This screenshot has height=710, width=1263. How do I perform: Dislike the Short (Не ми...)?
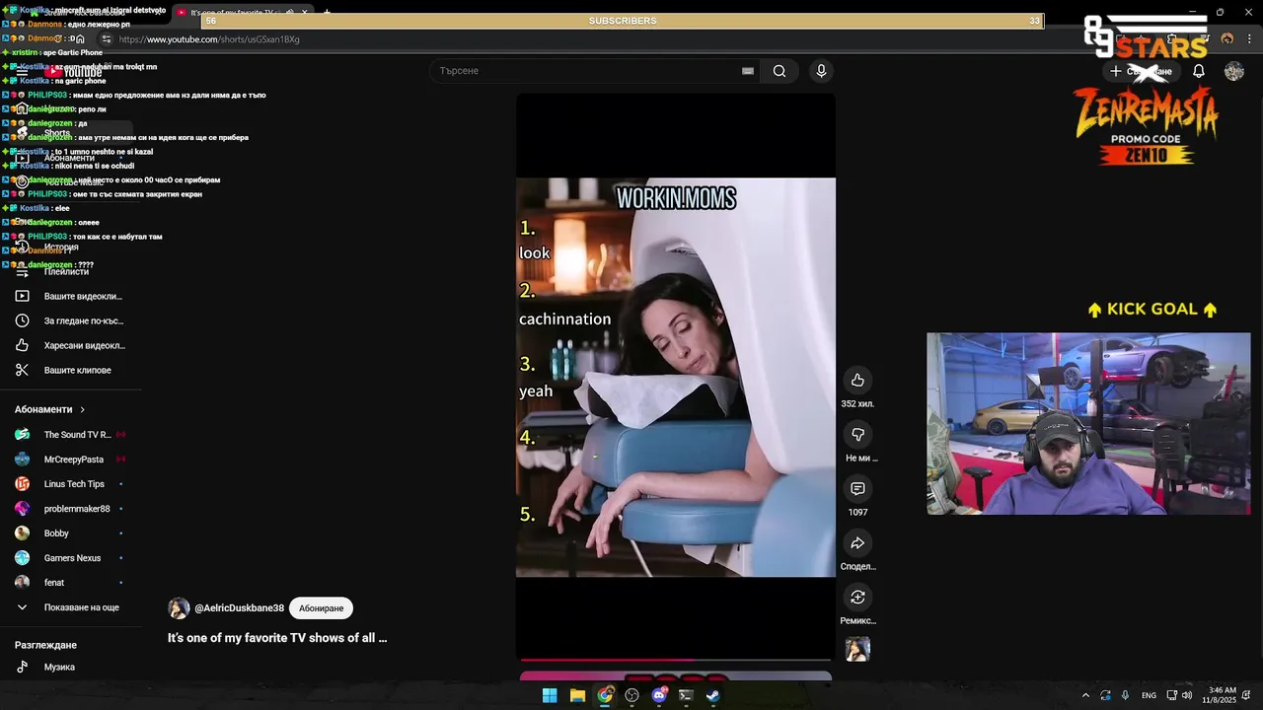tap(857, 435)
